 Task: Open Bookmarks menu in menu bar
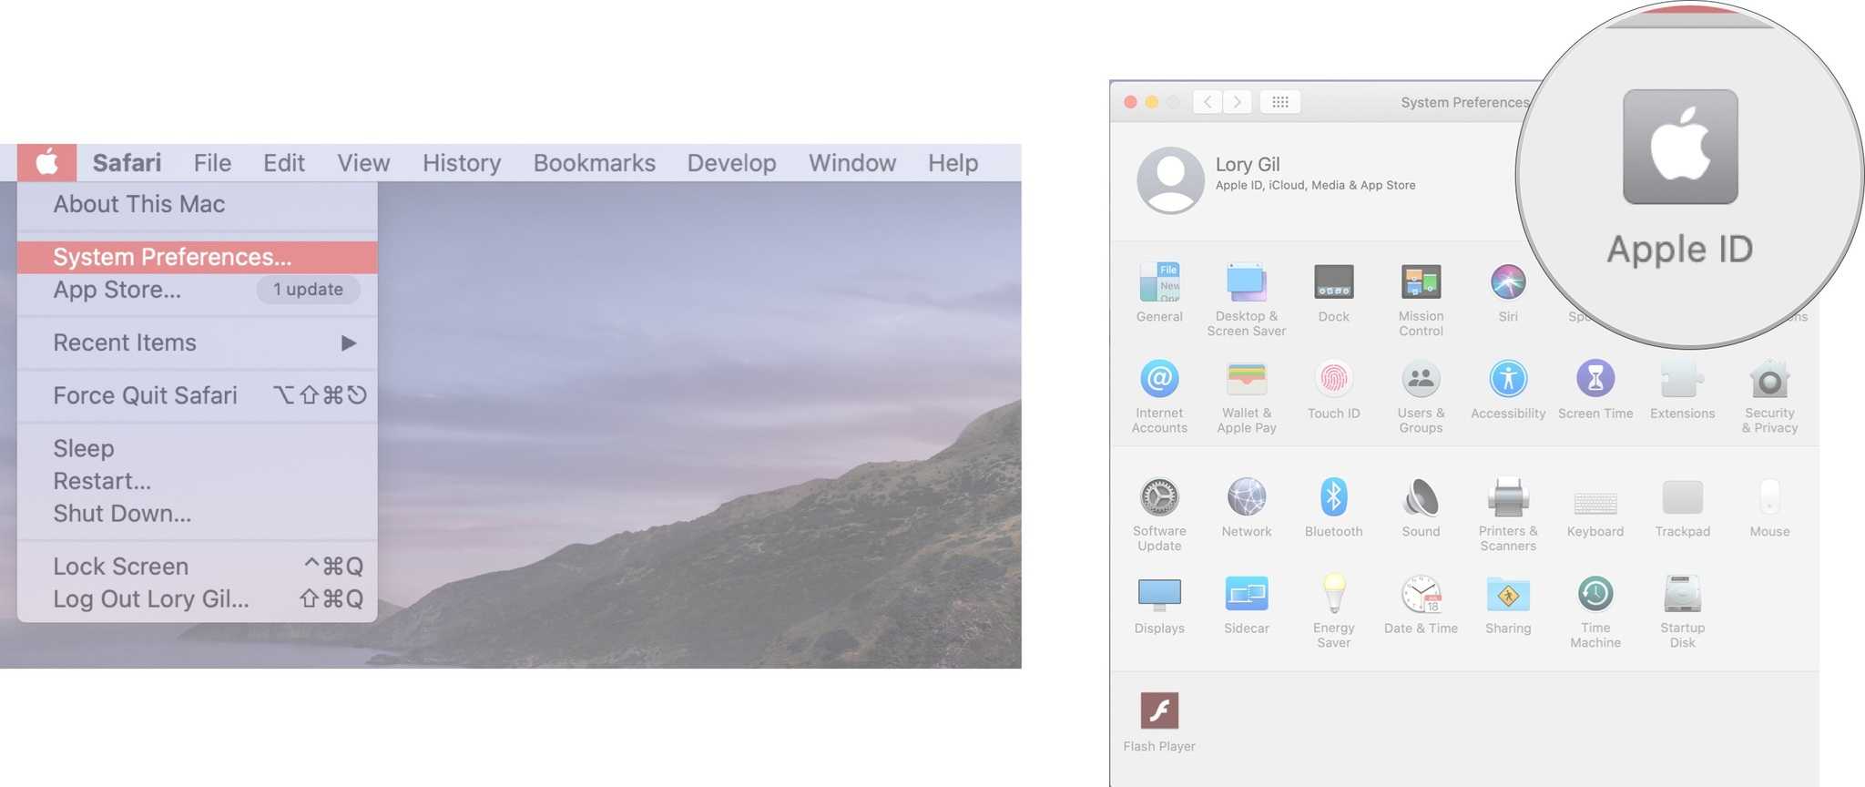pos(594,163)
